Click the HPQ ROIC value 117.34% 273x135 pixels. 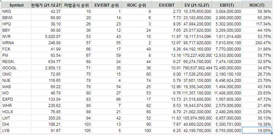click(257, 24)
